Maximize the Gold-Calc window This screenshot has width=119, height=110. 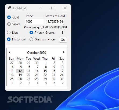pyautogui.click(x=53, y=8)
